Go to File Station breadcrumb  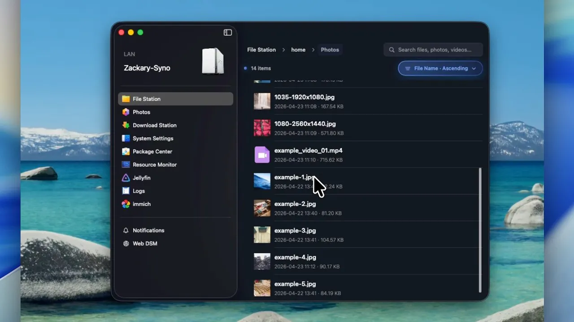261,50
